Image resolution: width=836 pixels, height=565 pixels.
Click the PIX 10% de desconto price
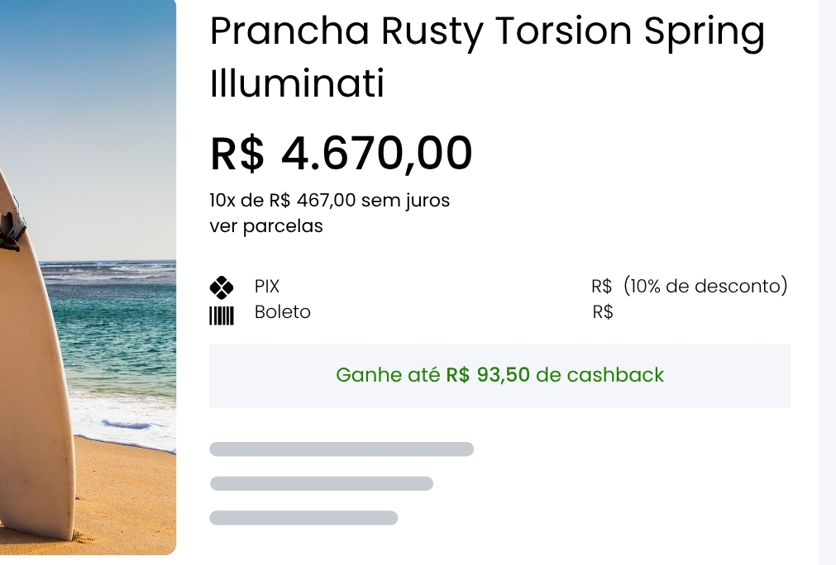(689, 287)
